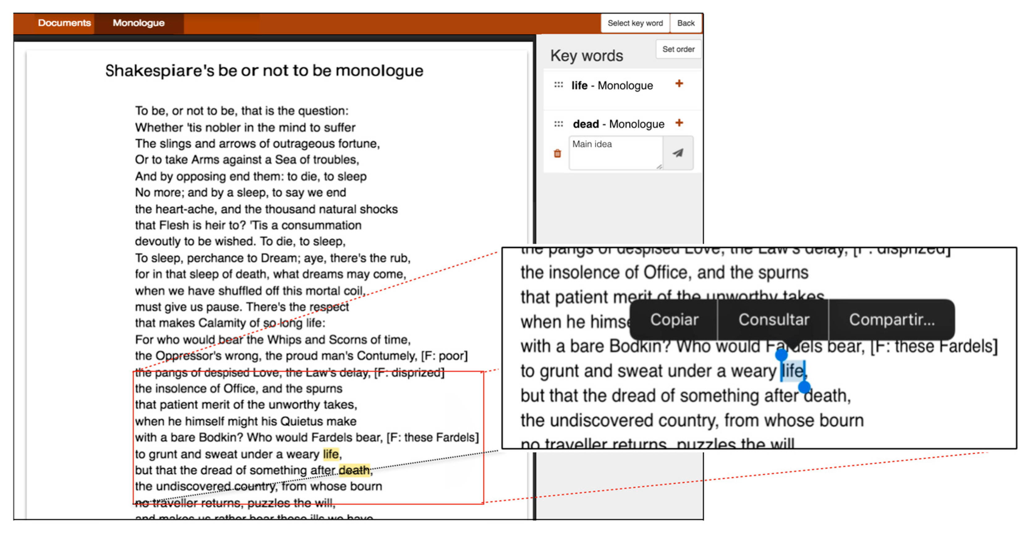Choose Consultar in the popup menu
This screenshot has width=1027, height=534.
pyautogui.click(x=773, y=320)
